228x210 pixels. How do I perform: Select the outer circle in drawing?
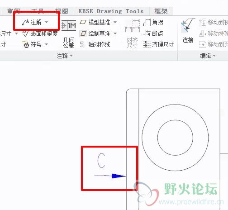pos(175,138)
